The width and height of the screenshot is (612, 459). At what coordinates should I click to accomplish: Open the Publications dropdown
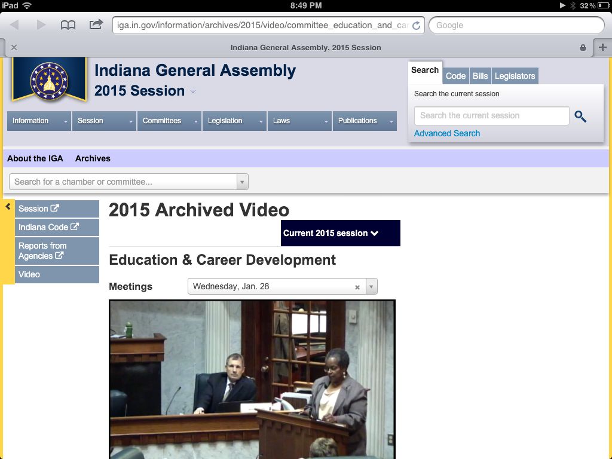pyautogui.click(x=365, y=121)
